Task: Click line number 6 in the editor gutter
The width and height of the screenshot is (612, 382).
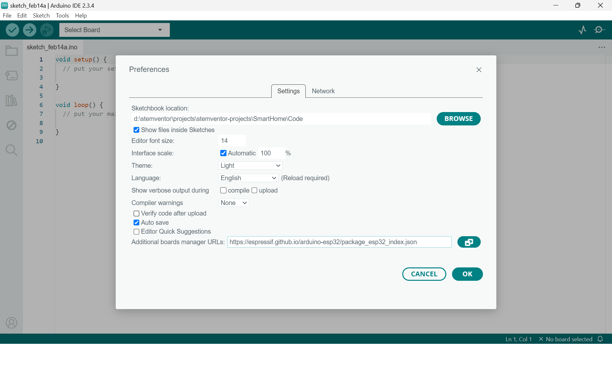Action: [x=41, y=105]
